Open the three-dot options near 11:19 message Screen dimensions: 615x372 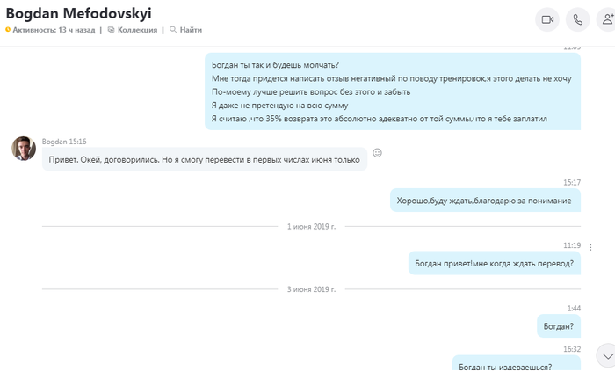pos(590,247)
